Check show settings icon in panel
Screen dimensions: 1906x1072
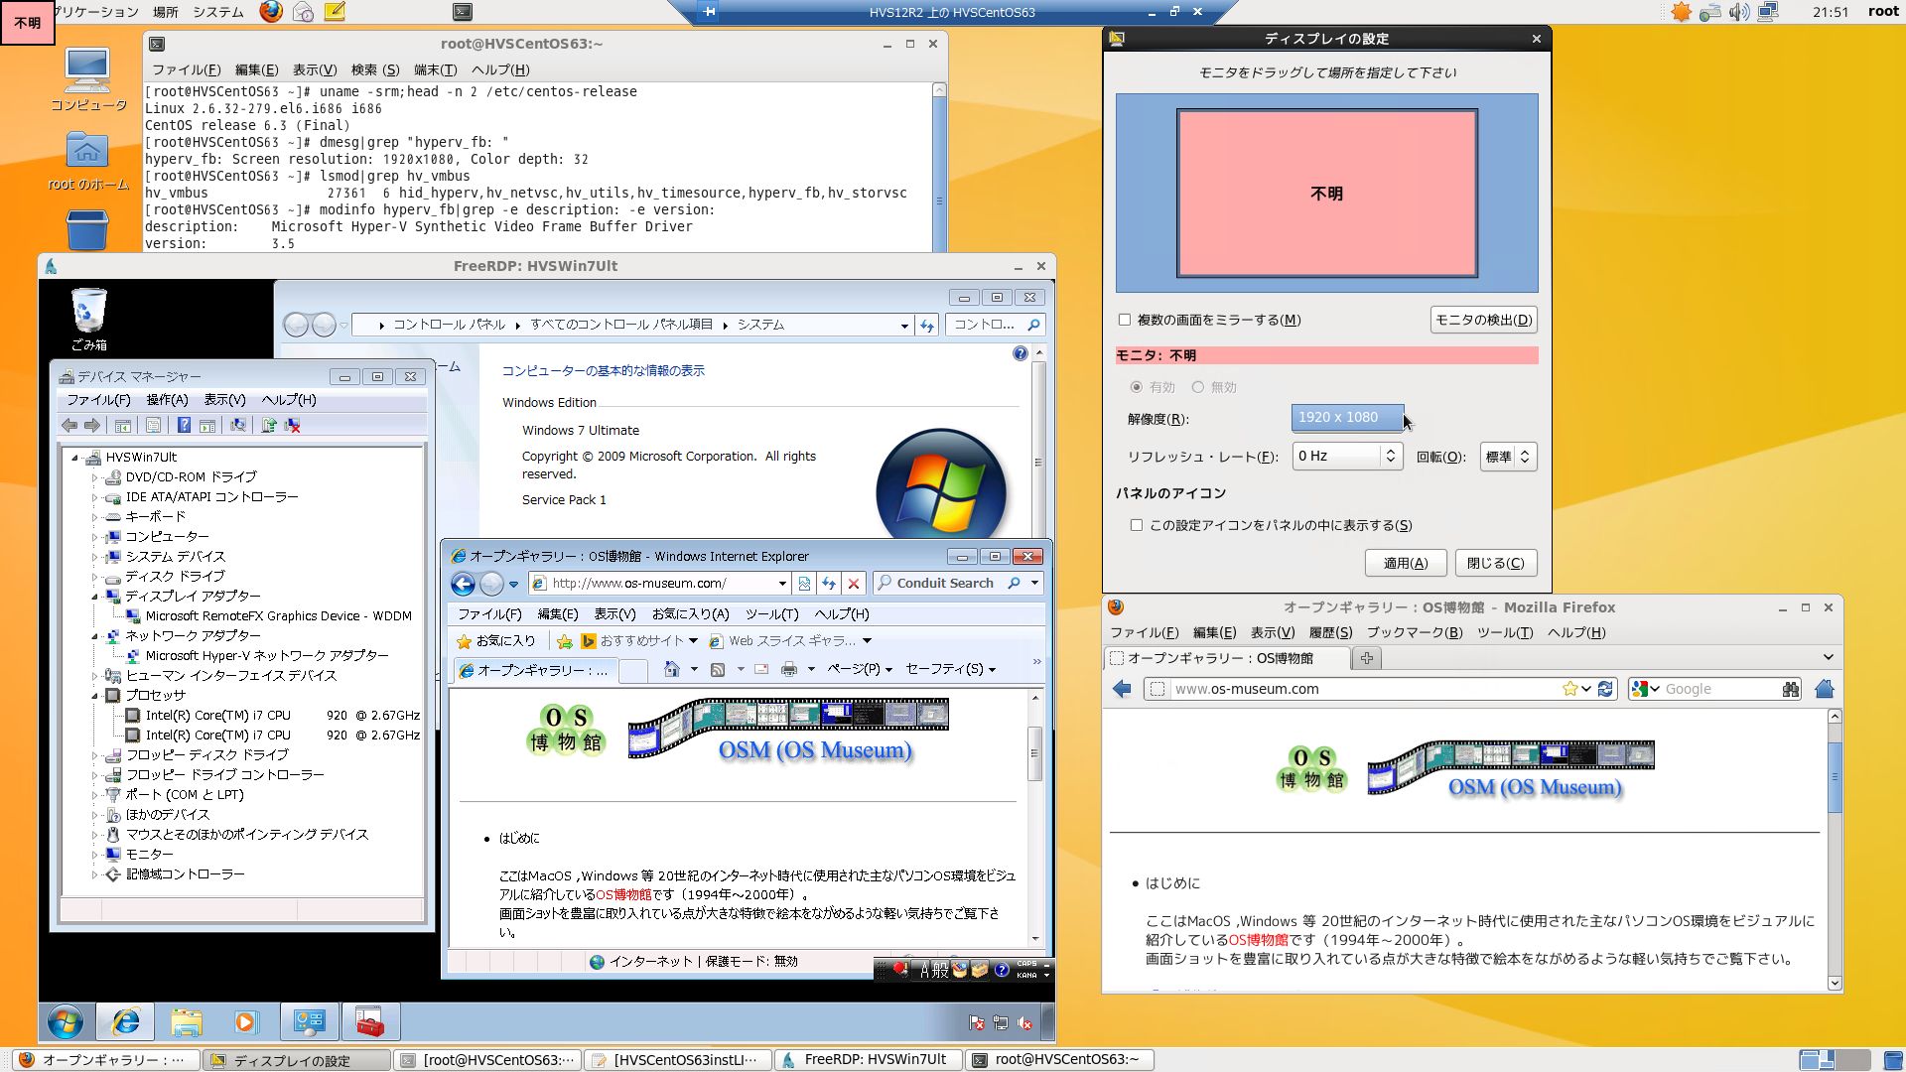[1137, 525]
